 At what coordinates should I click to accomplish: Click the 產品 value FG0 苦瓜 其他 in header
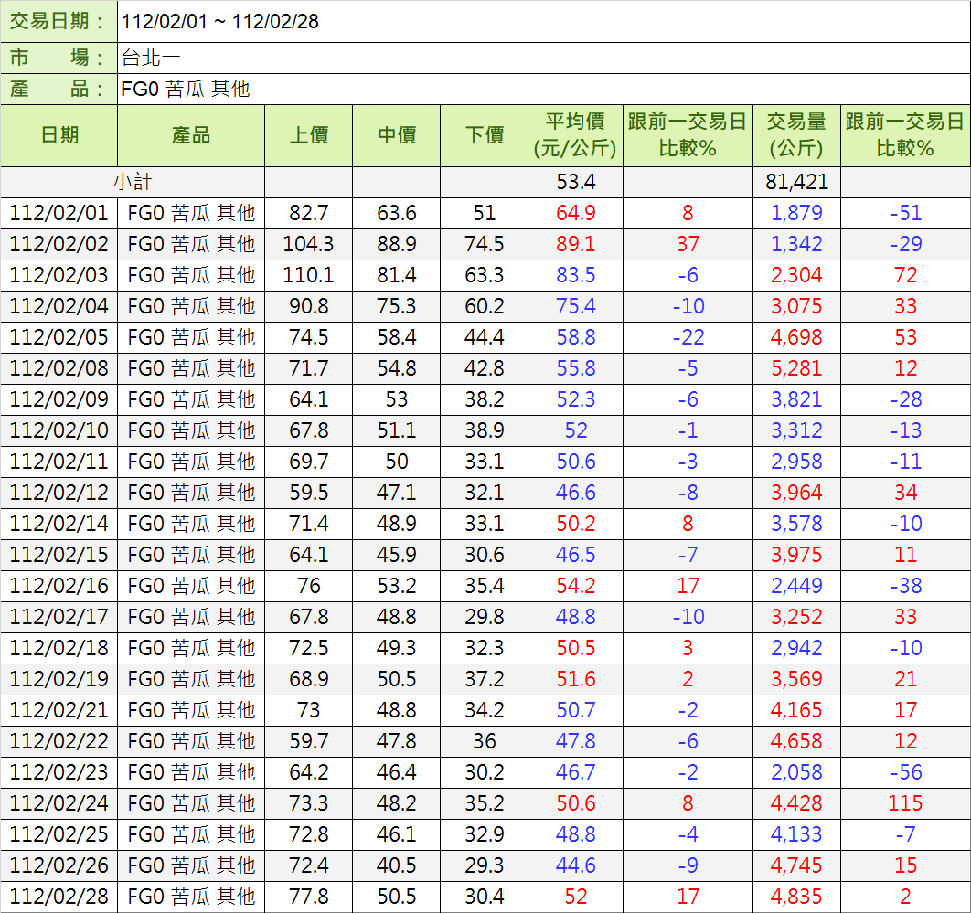click(186, 89)
